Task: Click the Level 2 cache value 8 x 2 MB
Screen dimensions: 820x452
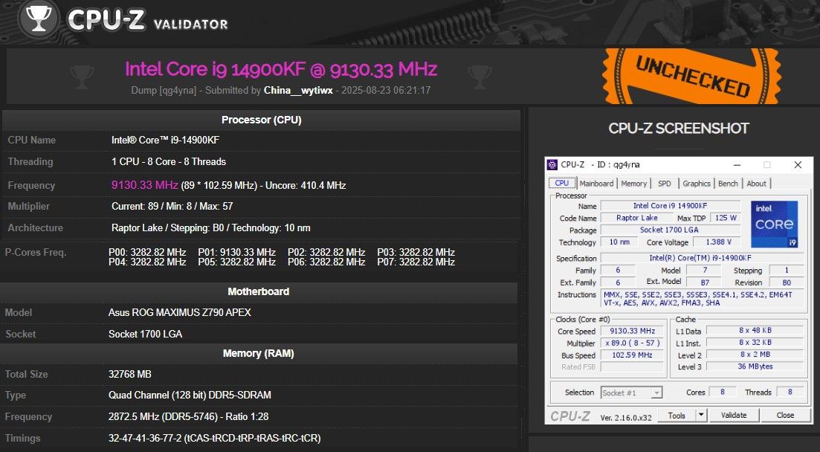Action: [755, 355]
